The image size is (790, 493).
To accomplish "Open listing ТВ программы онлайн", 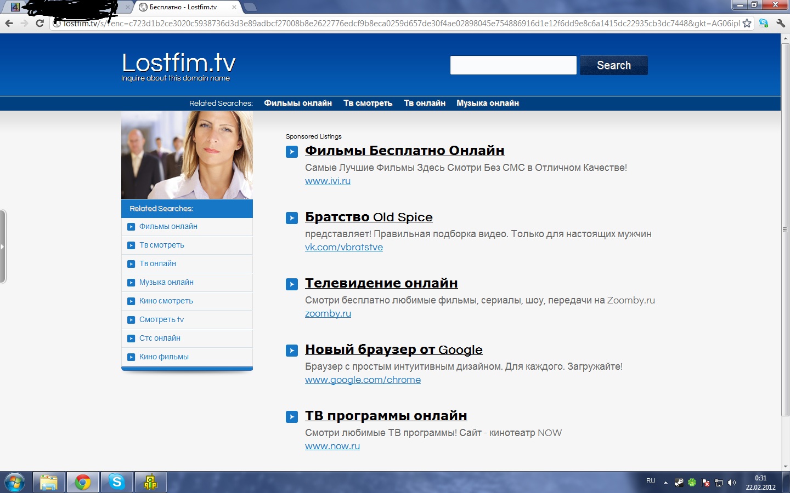I will pos(386,416).
